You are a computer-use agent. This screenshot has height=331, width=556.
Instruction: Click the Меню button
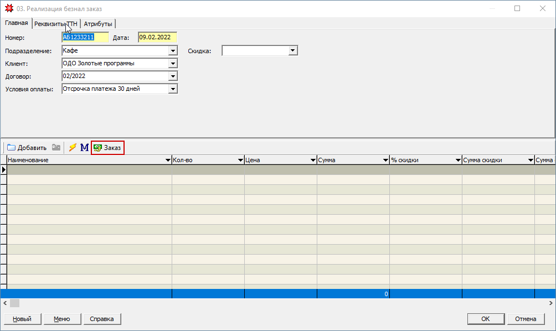tap(61, 319)
